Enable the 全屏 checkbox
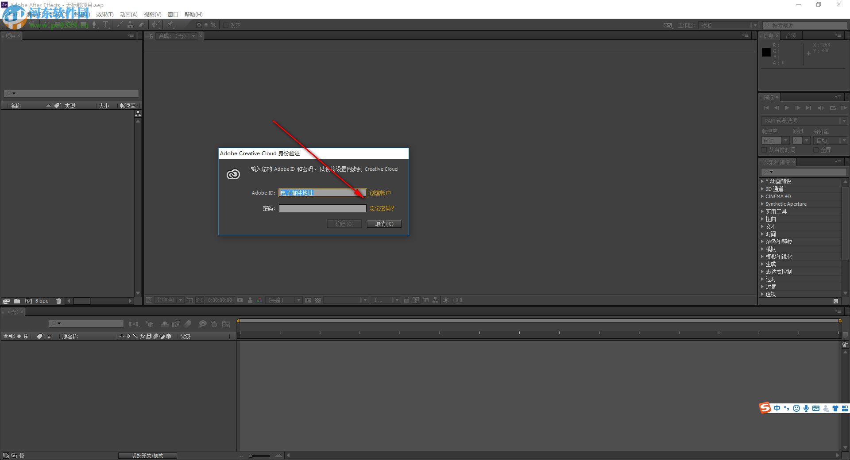Viewport: 850px width, 460px height. (x=815, y=150)
